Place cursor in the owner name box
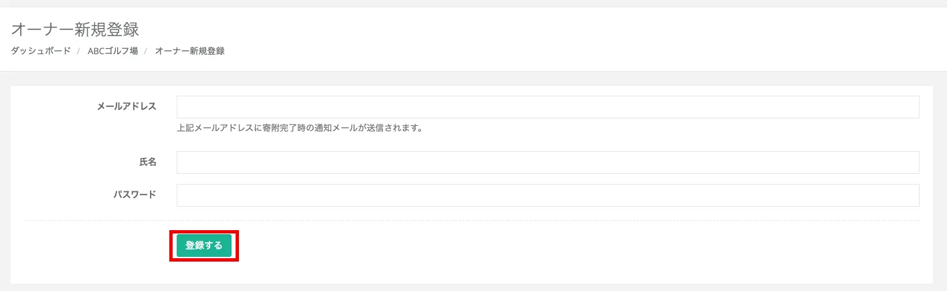947x291 pixels. [x=547, y=163]
